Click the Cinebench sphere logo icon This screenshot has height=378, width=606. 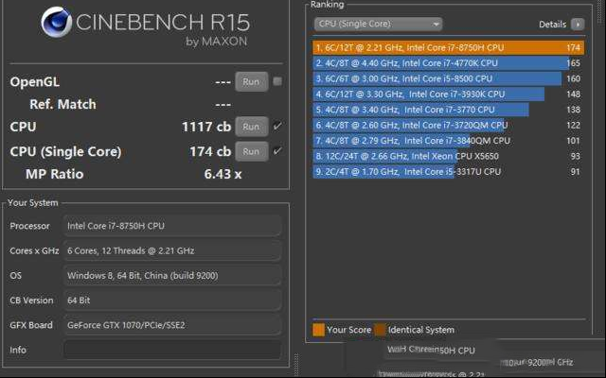point(57,22)
